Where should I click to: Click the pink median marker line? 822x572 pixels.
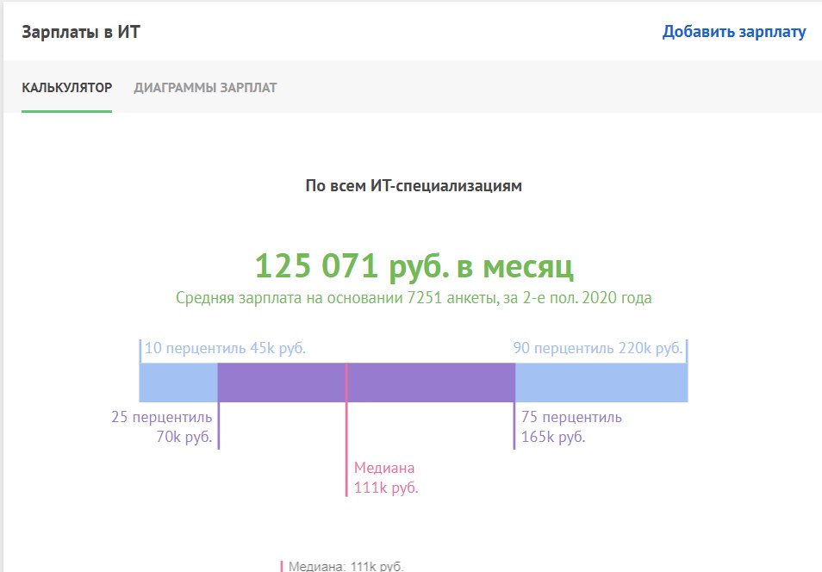(x=346, y=430)
